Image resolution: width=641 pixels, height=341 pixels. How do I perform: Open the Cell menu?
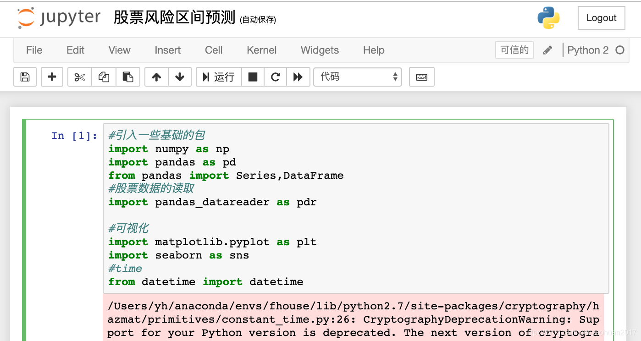(213, 50)
